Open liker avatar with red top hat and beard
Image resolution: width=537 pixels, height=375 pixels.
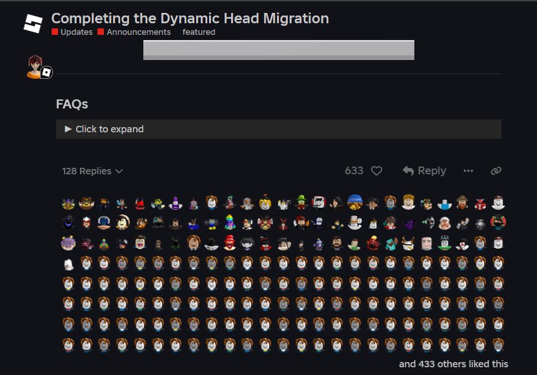click(230, 243)
